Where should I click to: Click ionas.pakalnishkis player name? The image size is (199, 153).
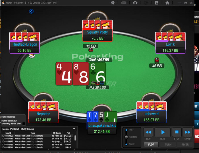(x=102, y=126)
